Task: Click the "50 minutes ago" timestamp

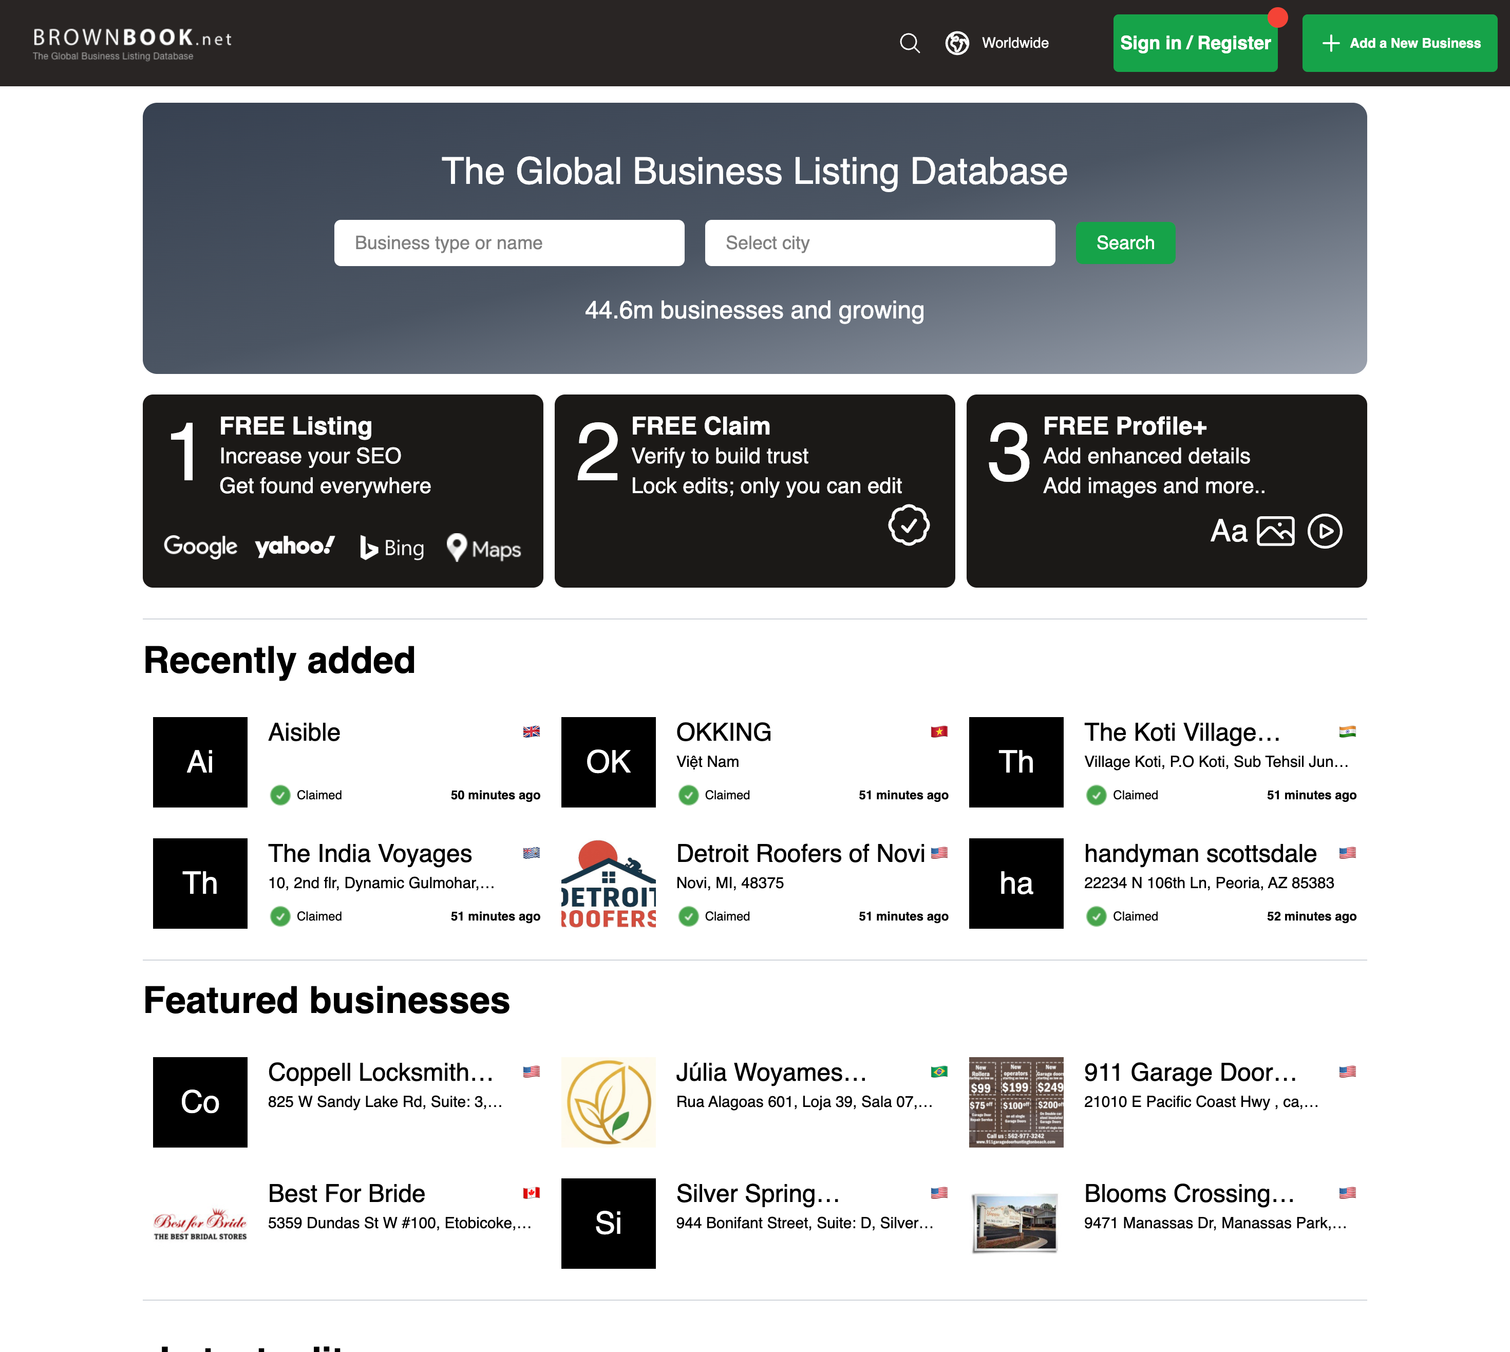Action: 496,795
